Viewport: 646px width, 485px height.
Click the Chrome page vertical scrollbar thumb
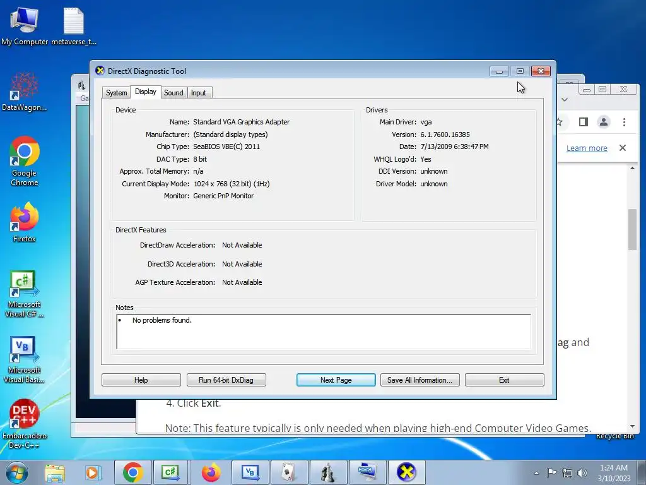pos(632,229)
